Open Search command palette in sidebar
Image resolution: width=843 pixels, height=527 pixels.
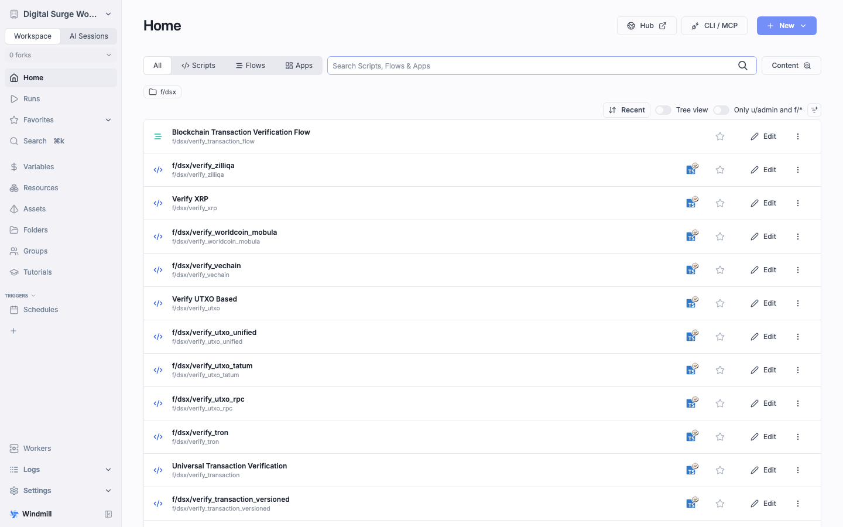61,141
